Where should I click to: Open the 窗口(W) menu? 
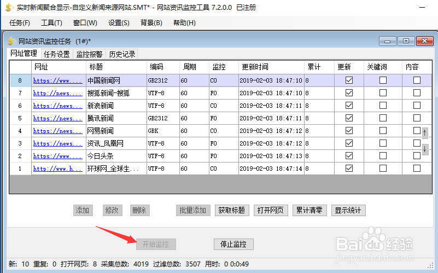pyautogui.click(x=85, y=23)
